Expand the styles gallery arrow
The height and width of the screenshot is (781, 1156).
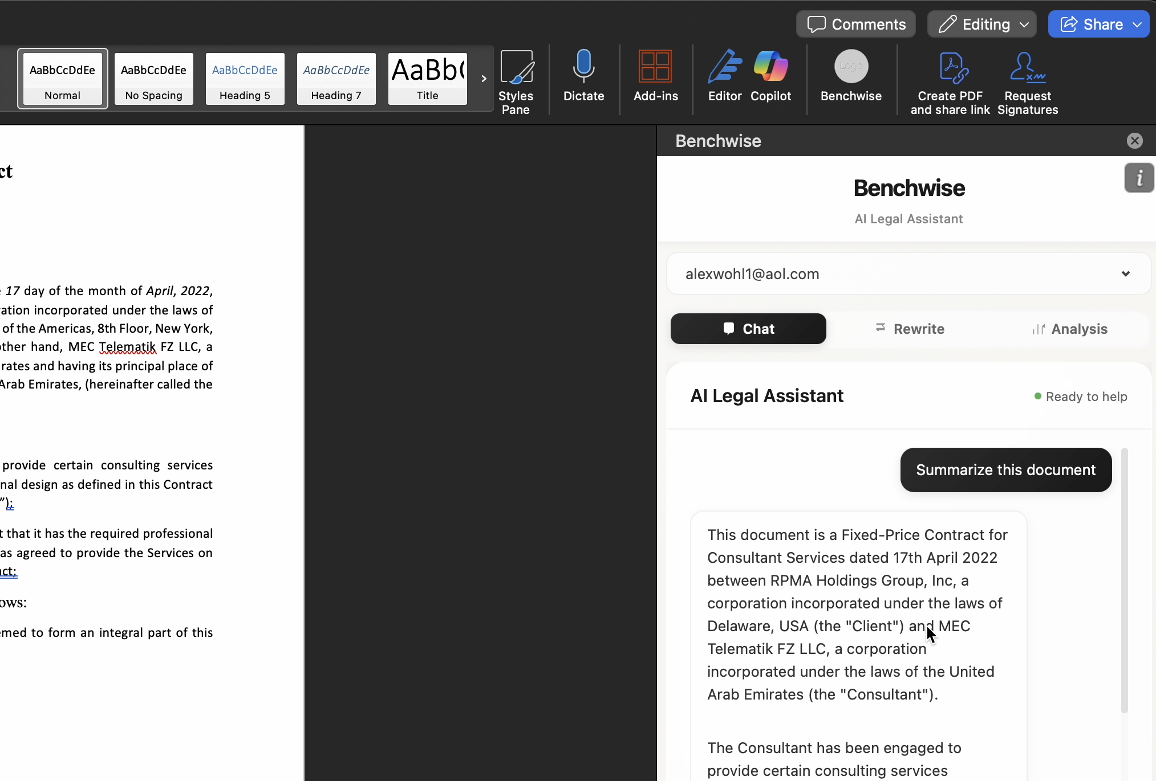pyautogui.click(x=484, y=79)
